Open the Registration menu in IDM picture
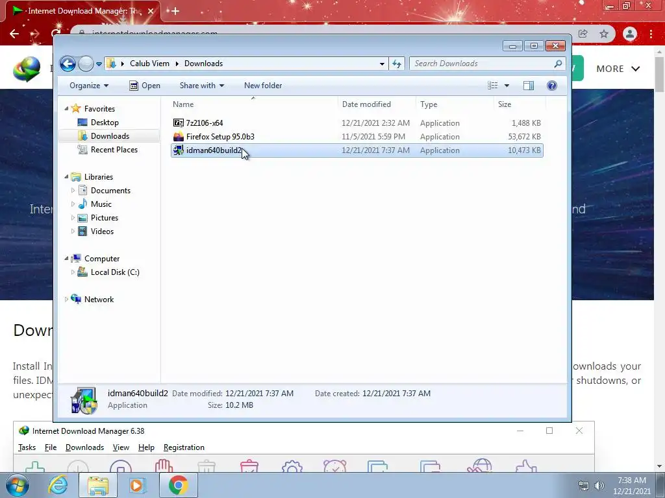The width and height of the screenshot is (665, 498). [x=184, y=447]
